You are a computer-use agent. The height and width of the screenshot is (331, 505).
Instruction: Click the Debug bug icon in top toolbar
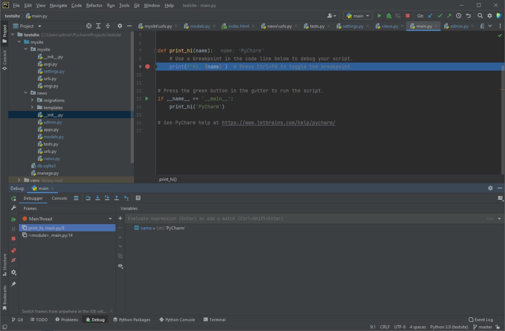[x=389, y=16]
